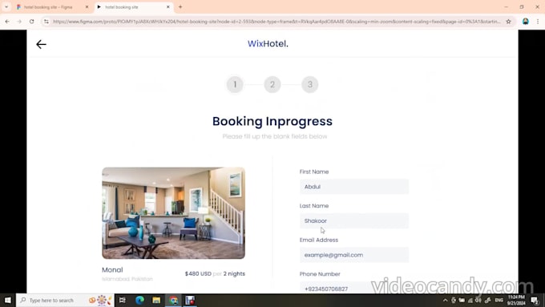This screenshot has width=545, height=307.
Task: Bookmark this page with the star icon
Action: click(x=508, y=22)
